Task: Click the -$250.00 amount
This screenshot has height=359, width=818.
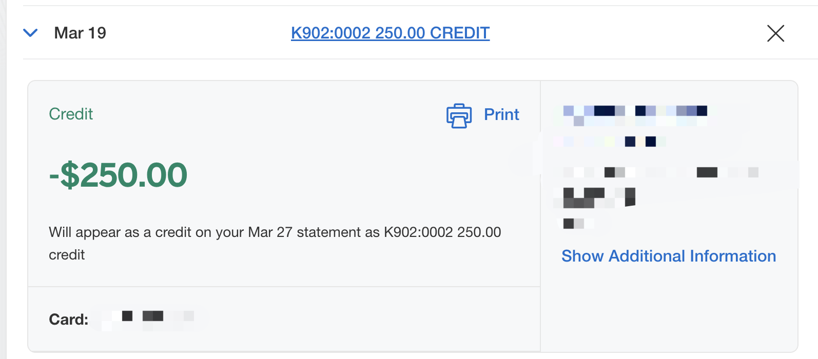Action: point(118,175)
